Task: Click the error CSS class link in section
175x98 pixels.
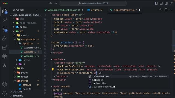Action: pos(79,63)
